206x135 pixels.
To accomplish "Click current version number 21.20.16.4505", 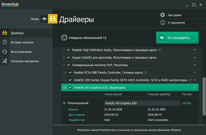I will coord(157,109).
